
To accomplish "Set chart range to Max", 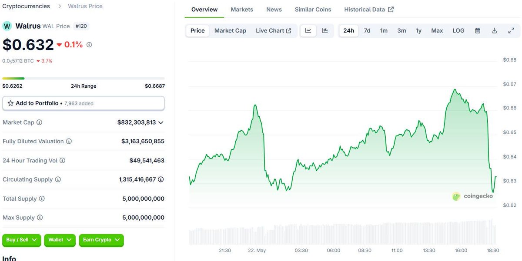I will pos(437,30).
